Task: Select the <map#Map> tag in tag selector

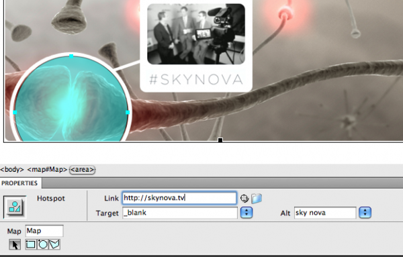Action: point(47,170)
